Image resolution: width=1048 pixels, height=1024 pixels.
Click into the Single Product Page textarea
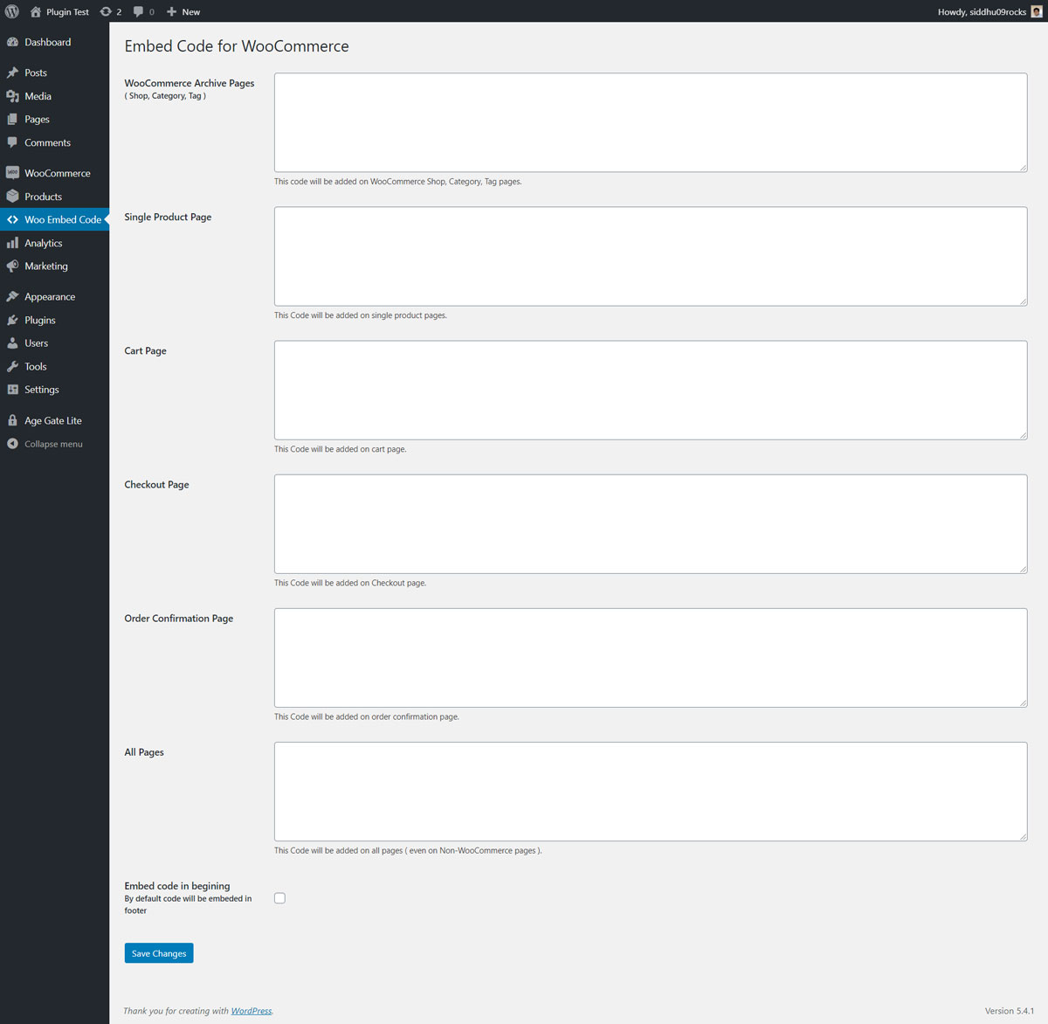(x=651, y=256)
